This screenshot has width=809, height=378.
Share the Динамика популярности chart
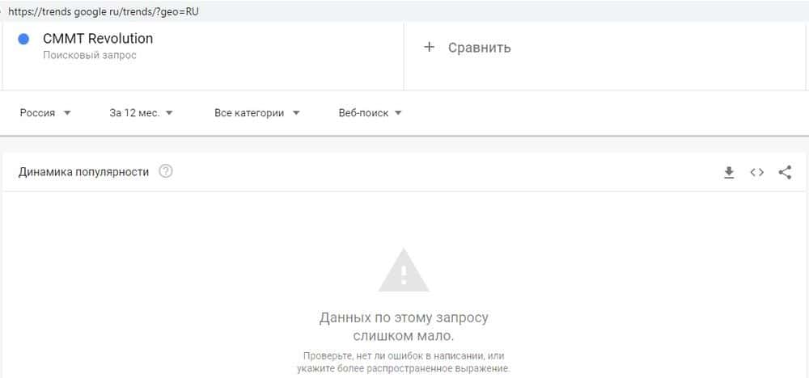(x=785, y=173)
